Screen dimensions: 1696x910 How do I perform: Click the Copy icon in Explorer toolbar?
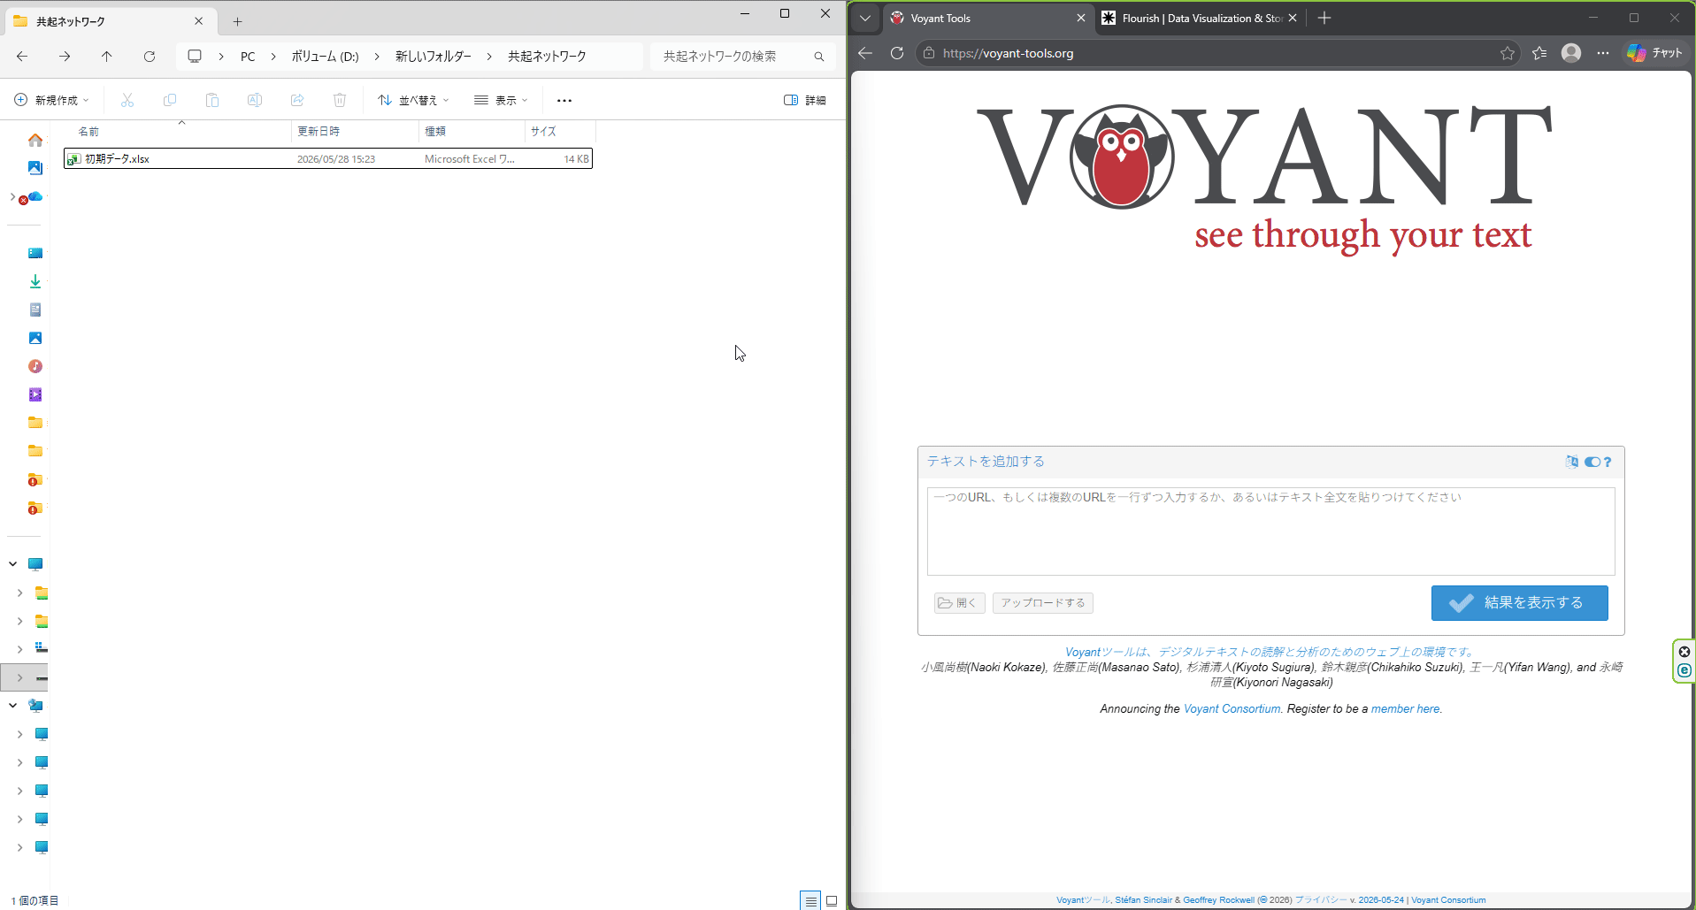point(170,100)
